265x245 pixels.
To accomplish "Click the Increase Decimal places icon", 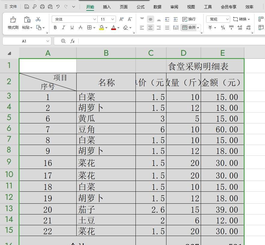I will coord(240,28).
